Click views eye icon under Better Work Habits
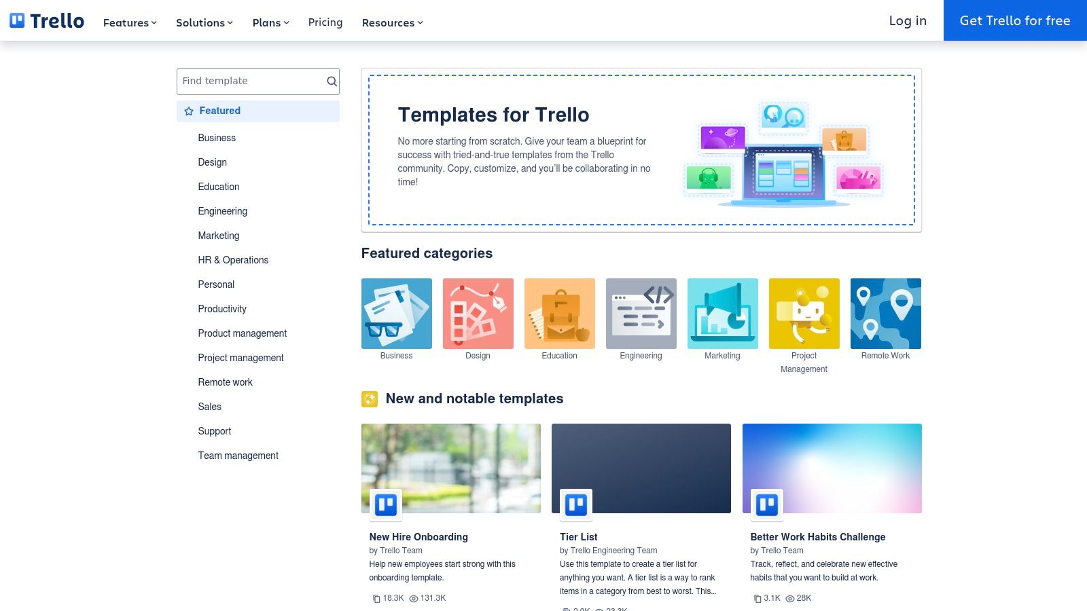The width and height of the screenshot is (1087, 611). coord(790,599)
